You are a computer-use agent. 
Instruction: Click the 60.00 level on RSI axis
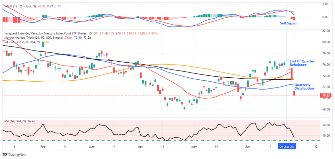pos(325,125)
